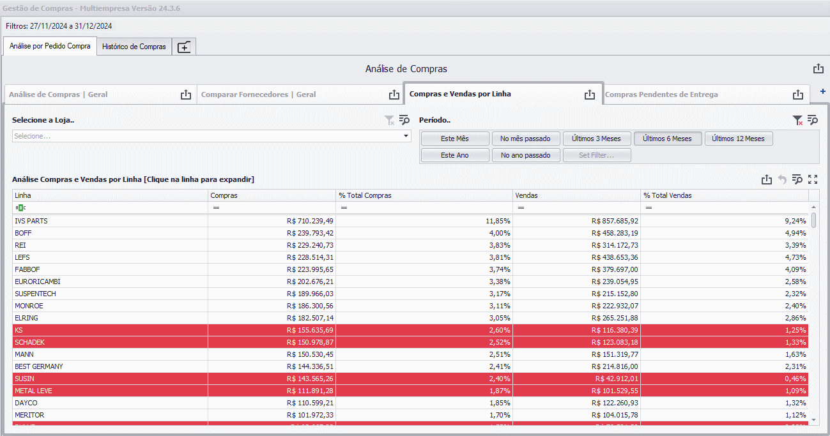Click the Set Filter... button
This screenshot has width=830, height=436.
tap(597, 155)
